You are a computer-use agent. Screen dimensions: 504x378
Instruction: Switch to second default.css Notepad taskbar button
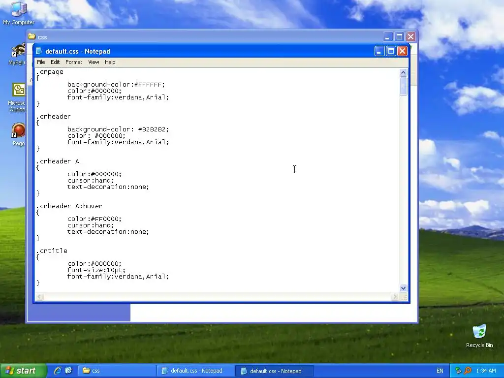[274, 371]
